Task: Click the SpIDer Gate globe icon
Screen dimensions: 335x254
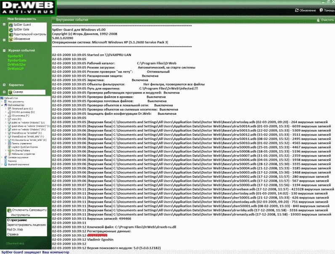Action: (11, 30)
